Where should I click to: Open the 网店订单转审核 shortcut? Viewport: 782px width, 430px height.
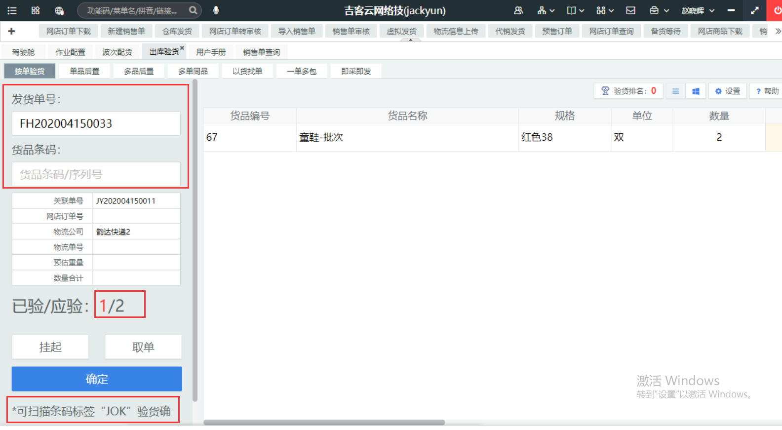[235, 31]
